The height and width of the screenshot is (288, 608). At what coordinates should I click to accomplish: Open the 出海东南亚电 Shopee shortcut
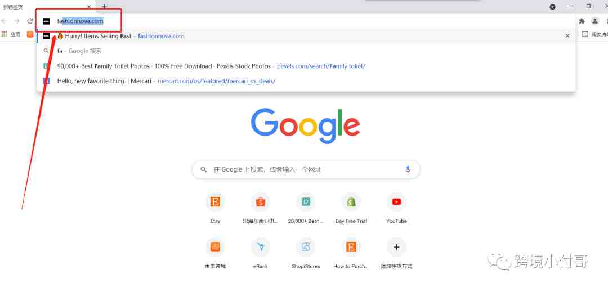(260, 209)
